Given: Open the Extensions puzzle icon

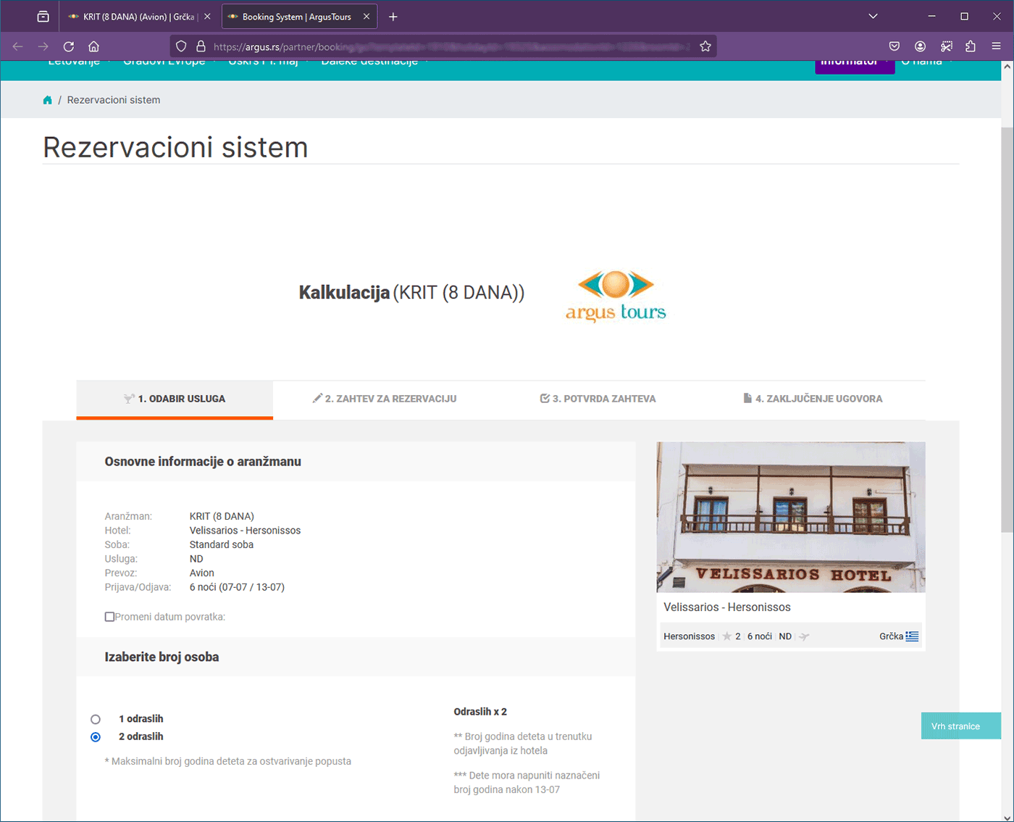Looking at the screenshot, I should (971, 46).
